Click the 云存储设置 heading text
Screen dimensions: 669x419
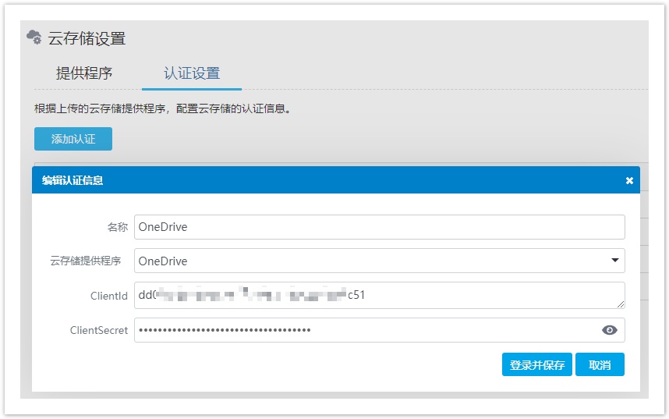(x=87, y=38)
